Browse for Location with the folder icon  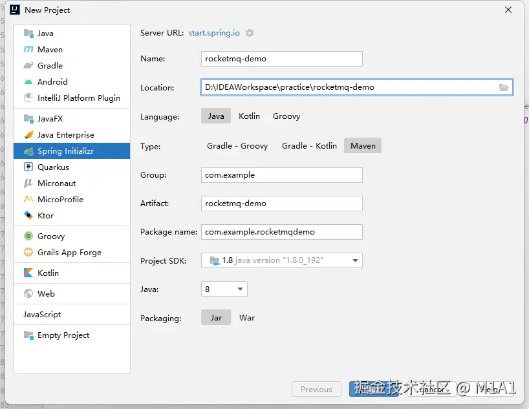(504, 88)
